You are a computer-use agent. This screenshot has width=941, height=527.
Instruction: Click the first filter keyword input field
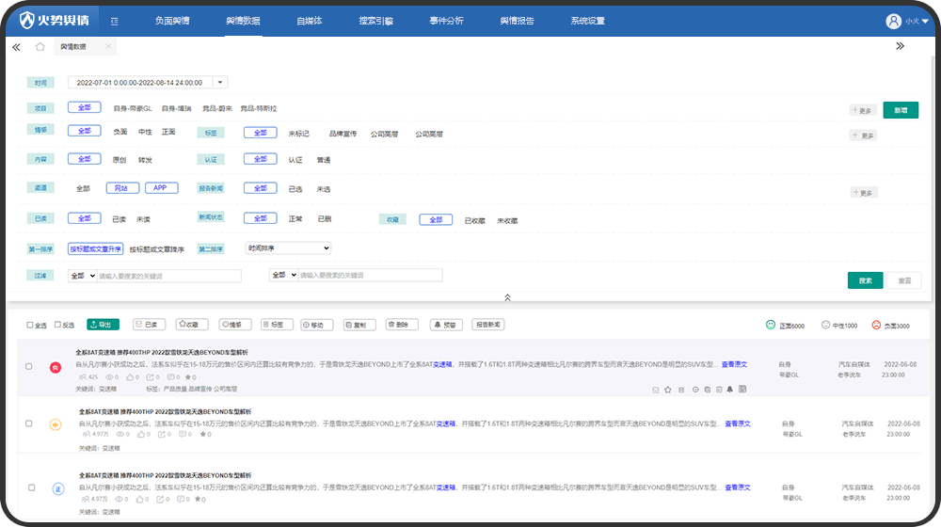169,276
